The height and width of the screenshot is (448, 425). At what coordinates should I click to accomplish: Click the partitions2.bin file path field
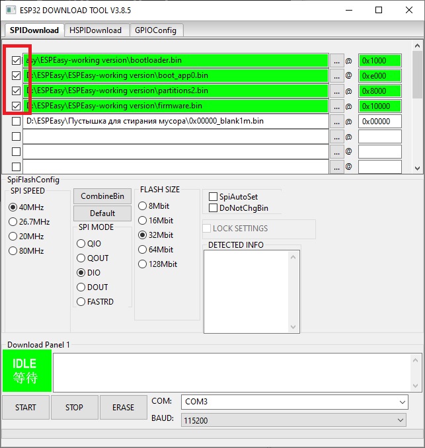tap(176, 91)
